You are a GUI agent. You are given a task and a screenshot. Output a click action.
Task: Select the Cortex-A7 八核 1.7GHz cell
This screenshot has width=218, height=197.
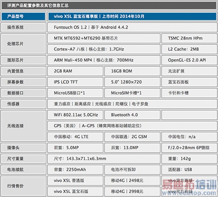pos(104,49)
